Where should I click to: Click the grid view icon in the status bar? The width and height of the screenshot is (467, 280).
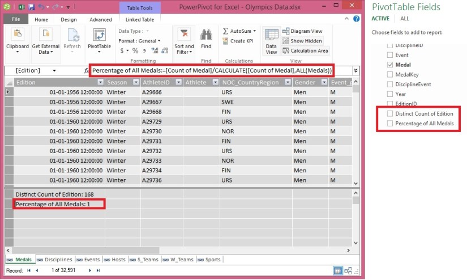[337, 271]
